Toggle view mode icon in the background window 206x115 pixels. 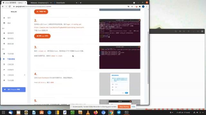[180, 31]
